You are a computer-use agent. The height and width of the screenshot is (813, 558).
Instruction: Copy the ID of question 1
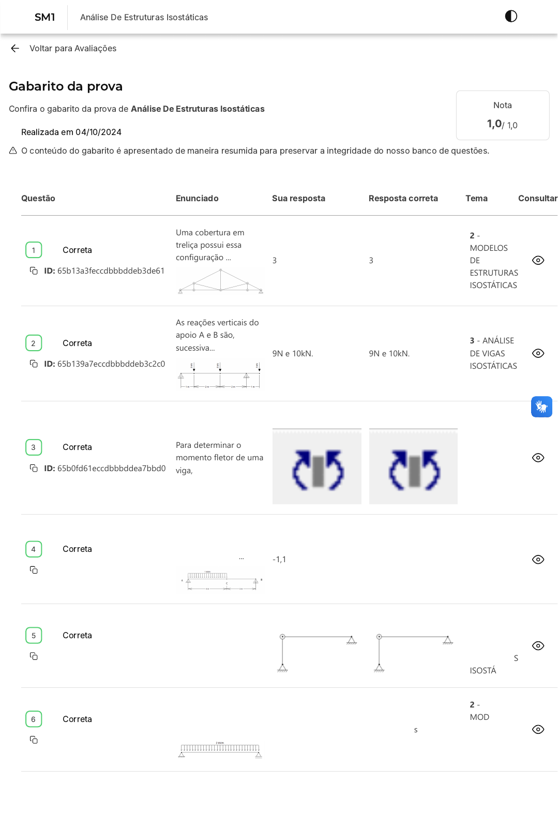pyautogui.click(x=34, y=271)
